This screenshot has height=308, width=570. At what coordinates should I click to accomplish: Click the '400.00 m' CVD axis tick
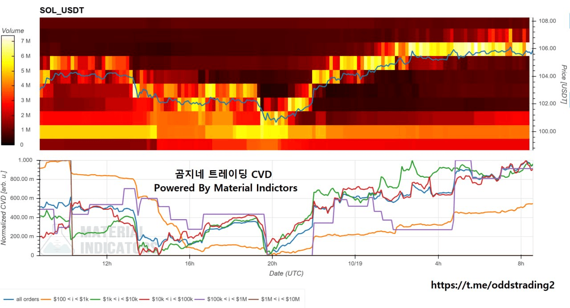click(23, 217)
